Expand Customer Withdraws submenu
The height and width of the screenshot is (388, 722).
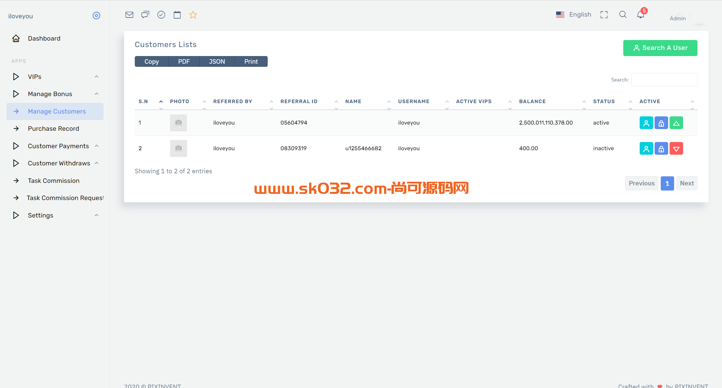tap(55, 163)
